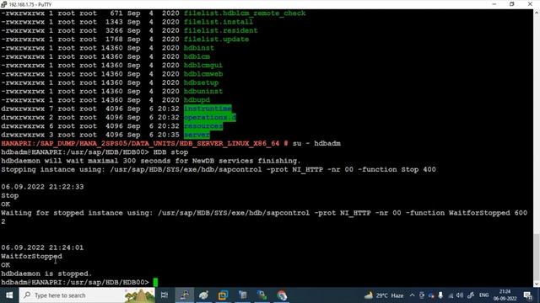The width and height of the screenshot is (540, 303).
Task: Close the PuTTY window
Action: tap(530, 4)
